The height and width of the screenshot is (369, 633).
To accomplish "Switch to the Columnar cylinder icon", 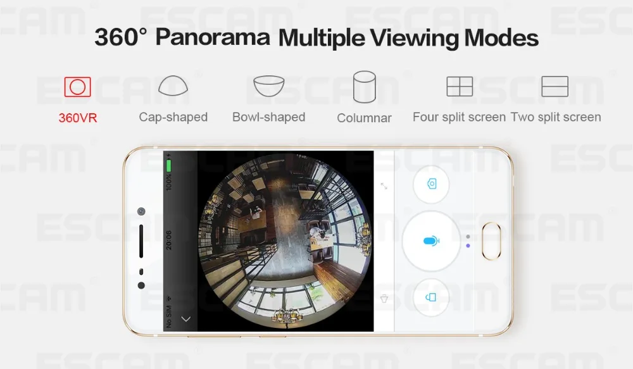I will click(364, 87).
